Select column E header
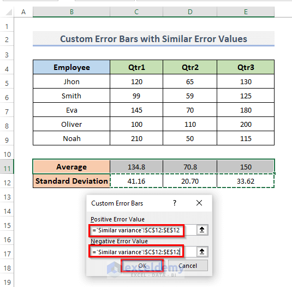This screenshot has height=287, width=292. tap(246, 12)
